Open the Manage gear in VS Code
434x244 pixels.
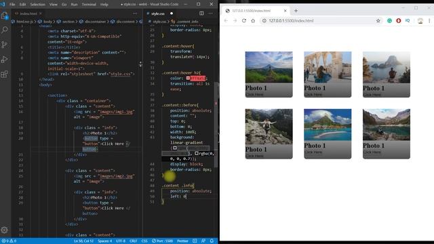click(x=5, y=230)
